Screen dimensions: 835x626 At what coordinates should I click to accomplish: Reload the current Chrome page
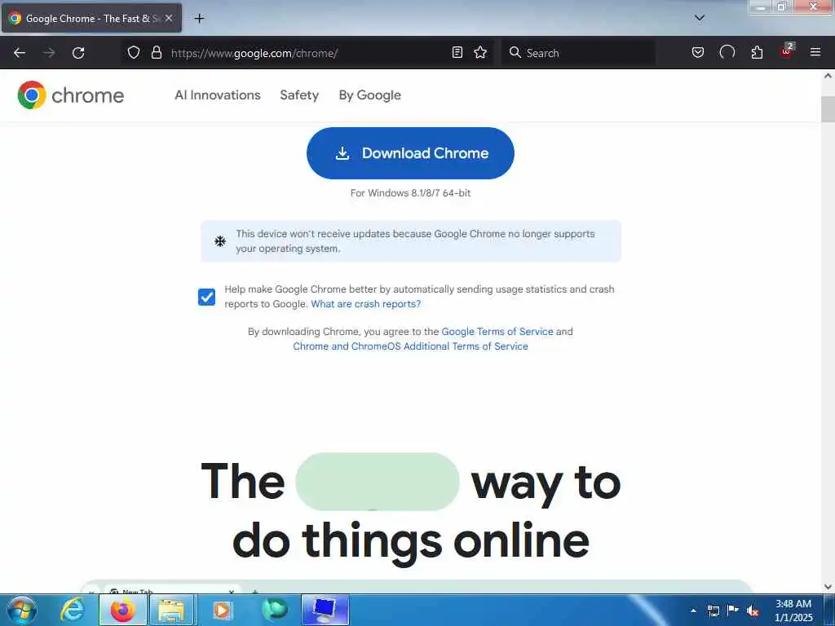click(x=78, y=53)
